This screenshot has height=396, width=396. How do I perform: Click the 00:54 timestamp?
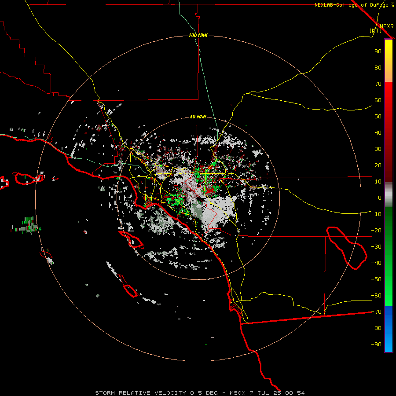click(295, 393)
